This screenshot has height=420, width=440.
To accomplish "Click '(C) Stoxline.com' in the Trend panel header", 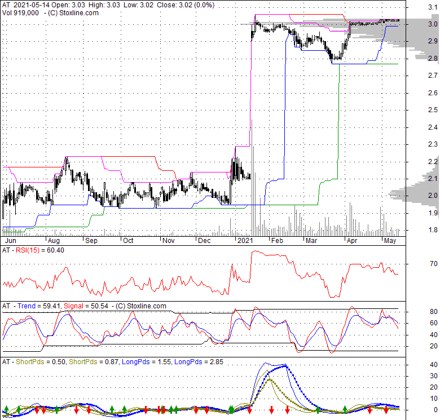I will (141, 306).
